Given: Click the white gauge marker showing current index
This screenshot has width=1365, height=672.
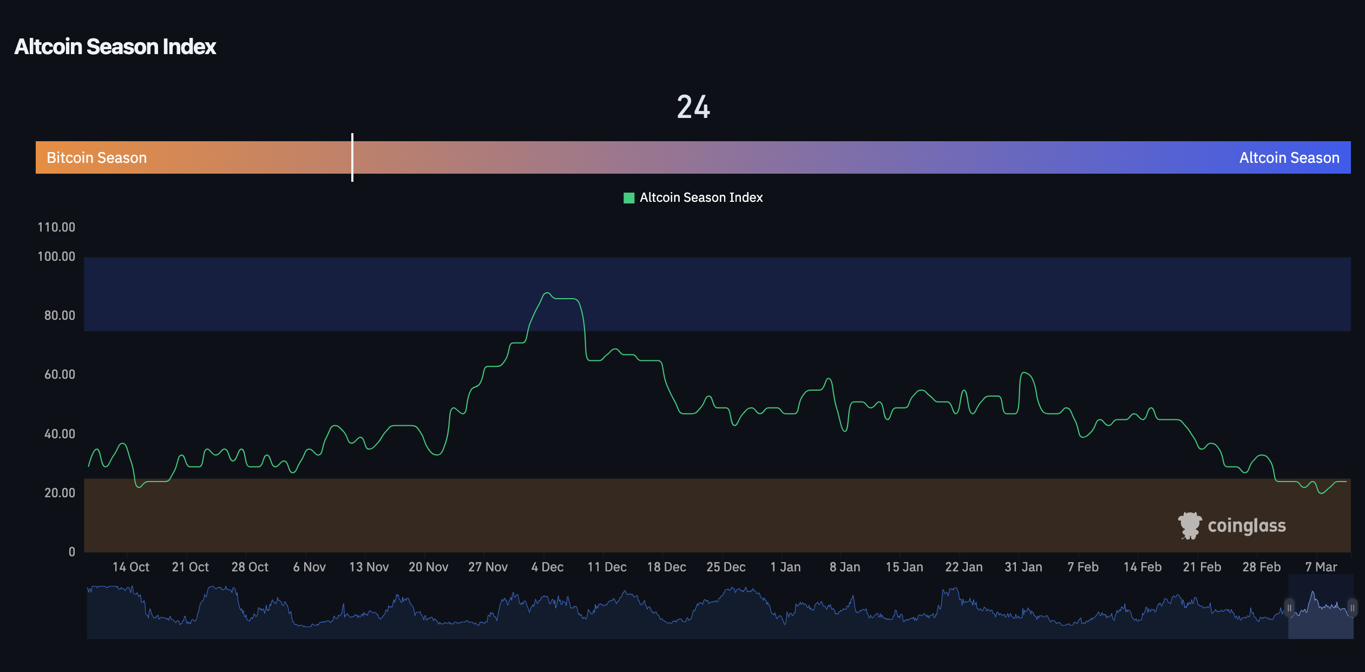Looking at the screenshot, I should [353, 157].
